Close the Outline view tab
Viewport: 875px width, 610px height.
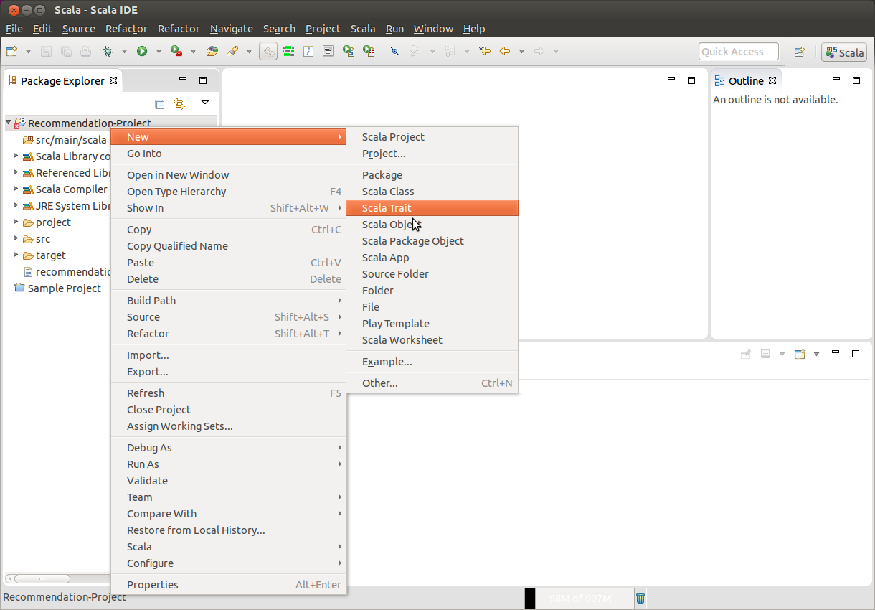tap(772, 80)
